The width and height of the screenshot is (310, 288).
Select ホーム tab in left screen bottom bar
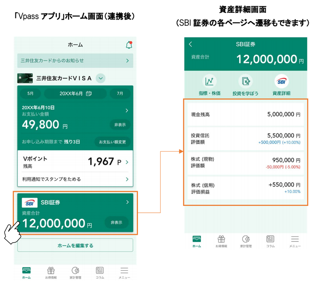tap(26, 273)
